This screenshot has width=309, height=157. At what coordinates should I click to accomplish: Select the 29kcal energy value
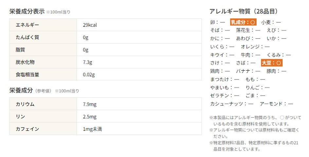90,25
